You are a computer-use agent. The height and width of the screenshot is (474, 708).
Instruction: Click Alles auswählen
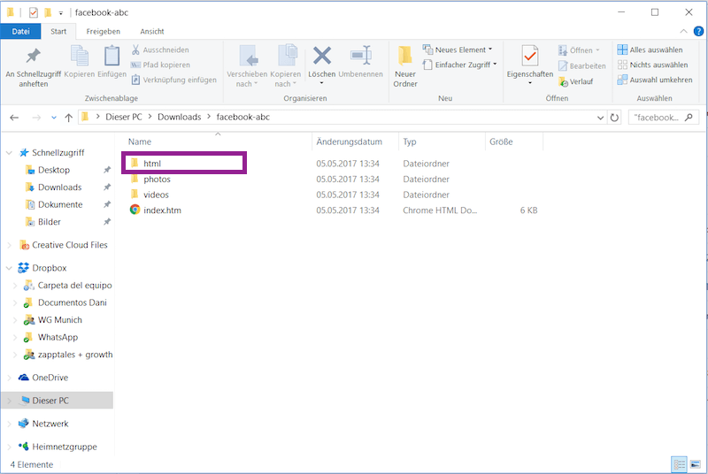[650, 50]
